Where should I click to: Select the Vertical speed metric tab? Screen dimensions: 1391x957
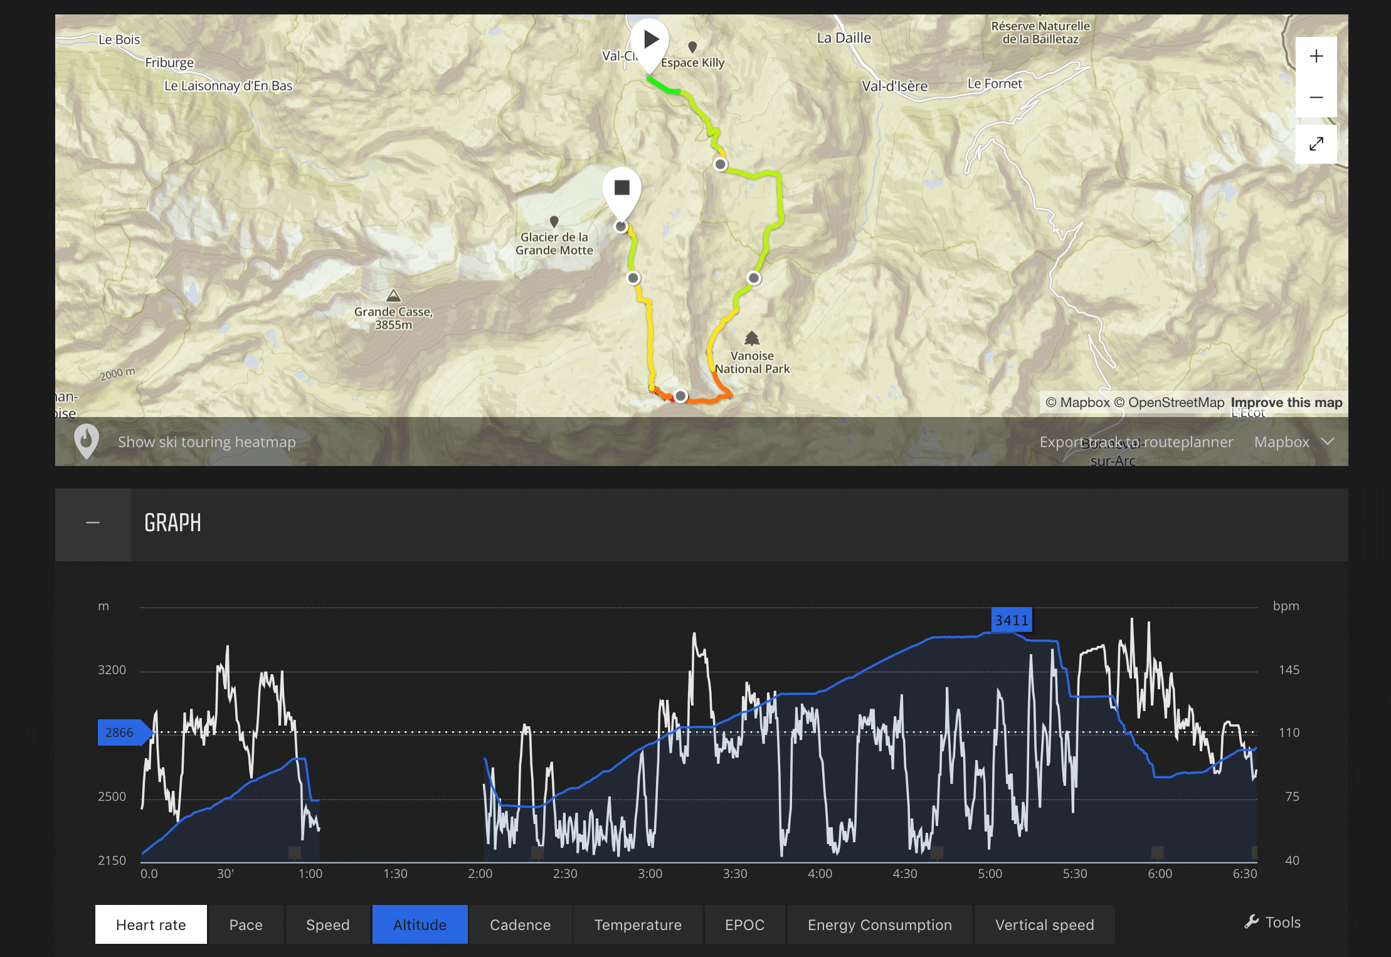pyautogui.click(x=1045, y=923)
